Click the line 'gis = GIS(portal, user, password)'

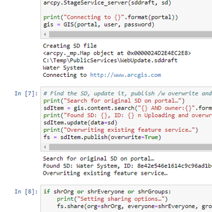pos(99,25)
